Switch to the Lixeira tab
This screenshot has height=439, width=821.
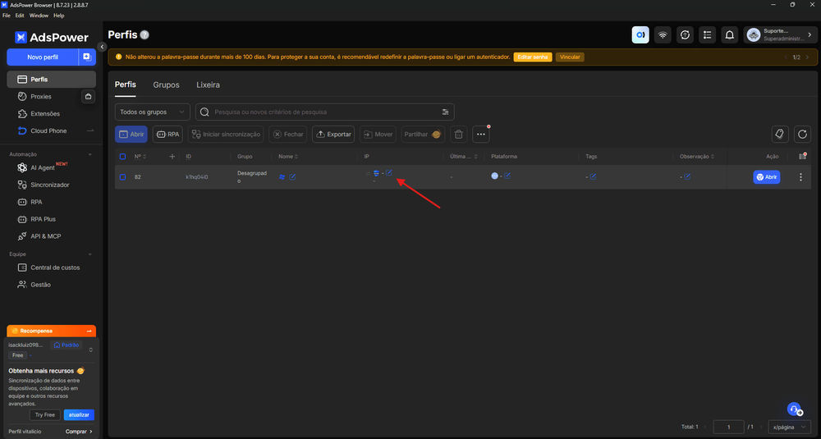pyautogui.click(x=208, y=85)
